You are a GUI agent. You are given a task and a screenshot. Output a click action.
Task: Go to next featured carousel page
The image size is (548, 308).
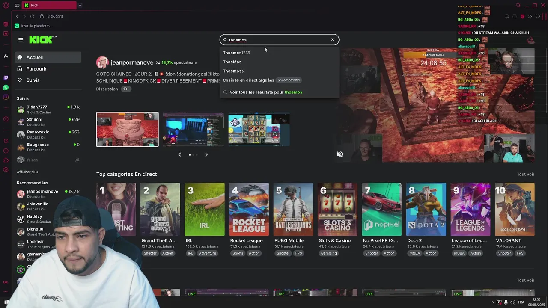pyautogui.click(x=206, y=154)
